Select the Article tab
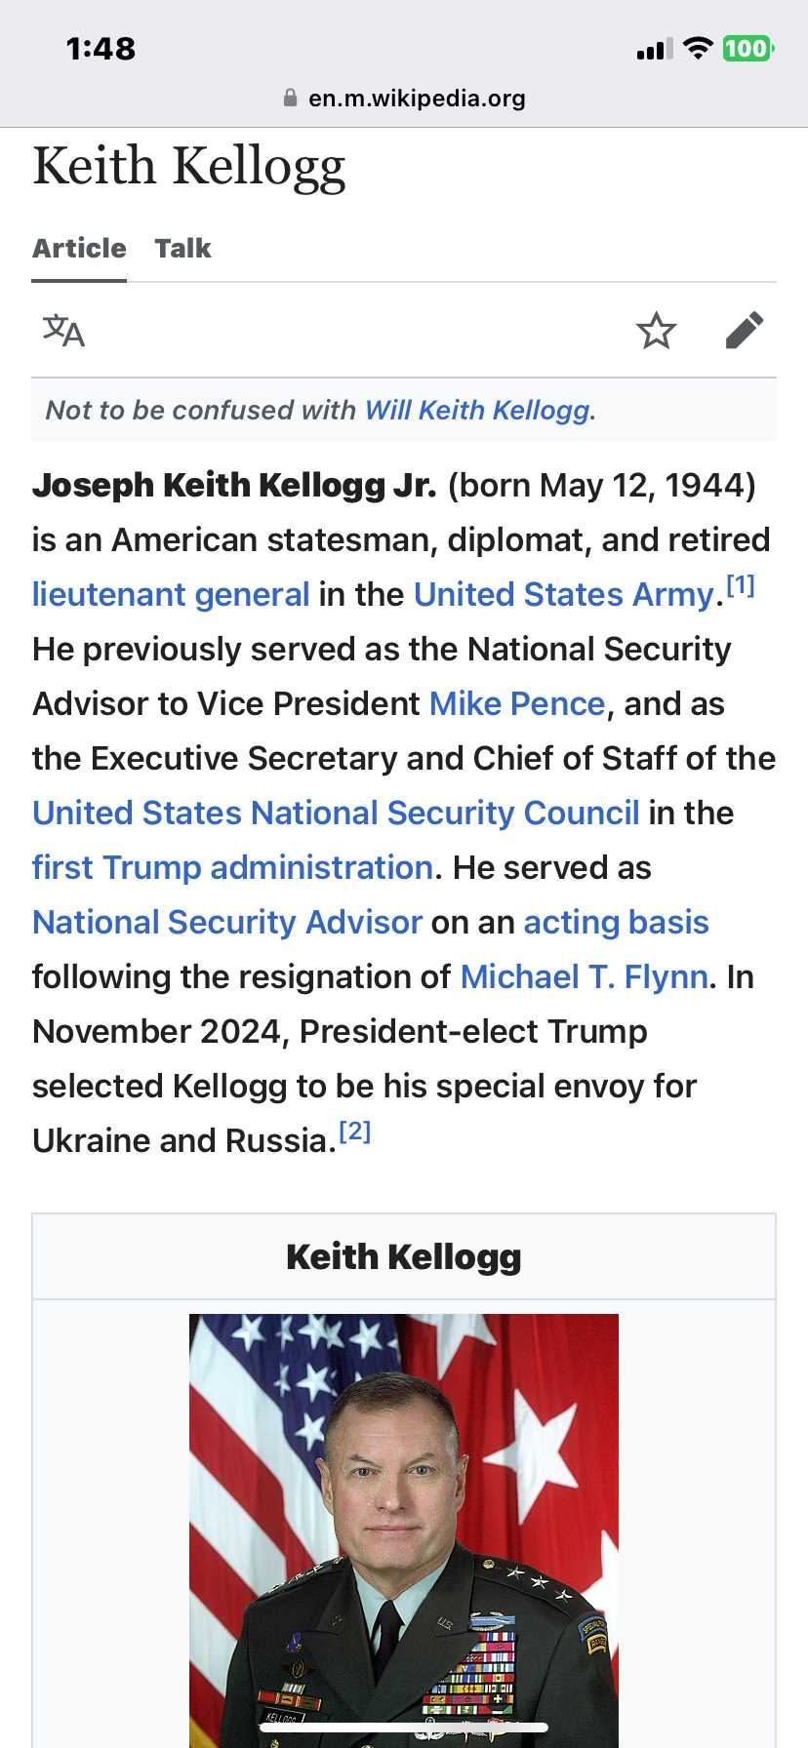The width and height of the screenshot is (808, 1748). 79,248
